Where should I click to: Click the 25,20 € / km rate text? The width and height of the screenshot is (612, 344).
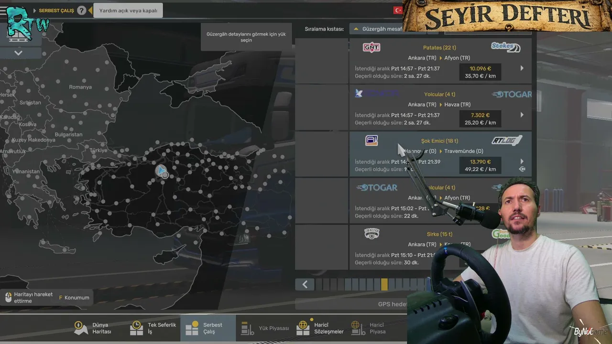480,123
